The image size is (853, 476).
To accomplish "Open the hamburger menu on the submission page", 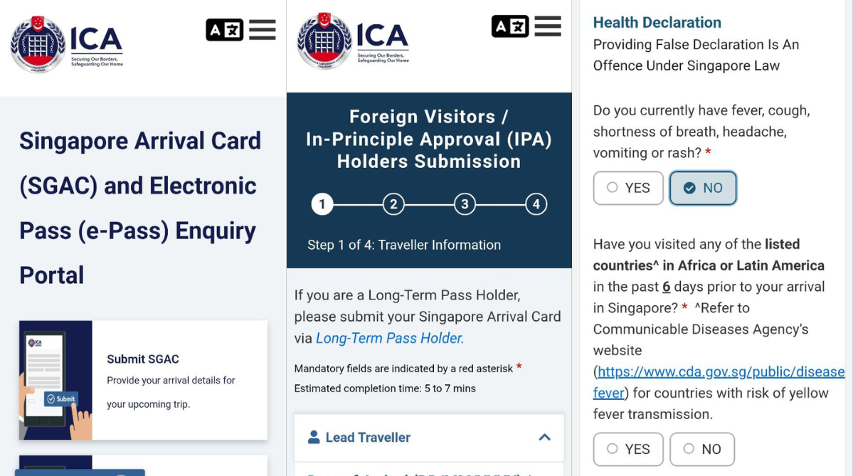I will (547, 27).
